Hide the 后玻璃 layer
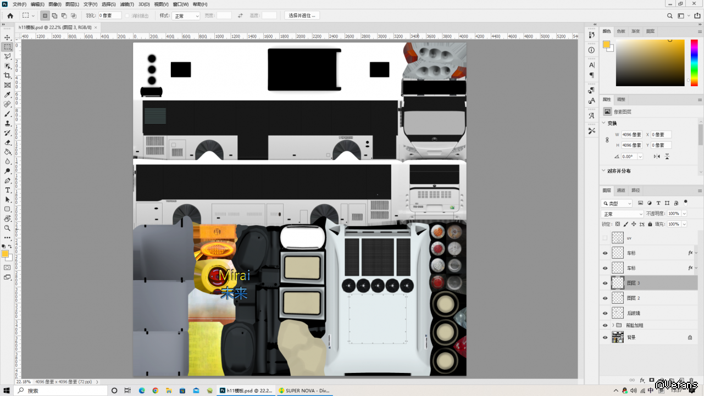 click(605, 313)
